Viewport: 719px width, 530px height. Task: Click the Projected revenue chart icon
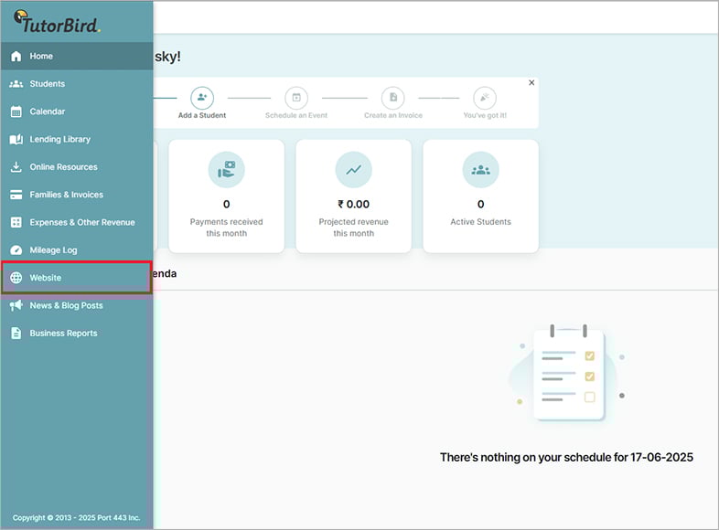pyautogui.click(x=353, y=169)
